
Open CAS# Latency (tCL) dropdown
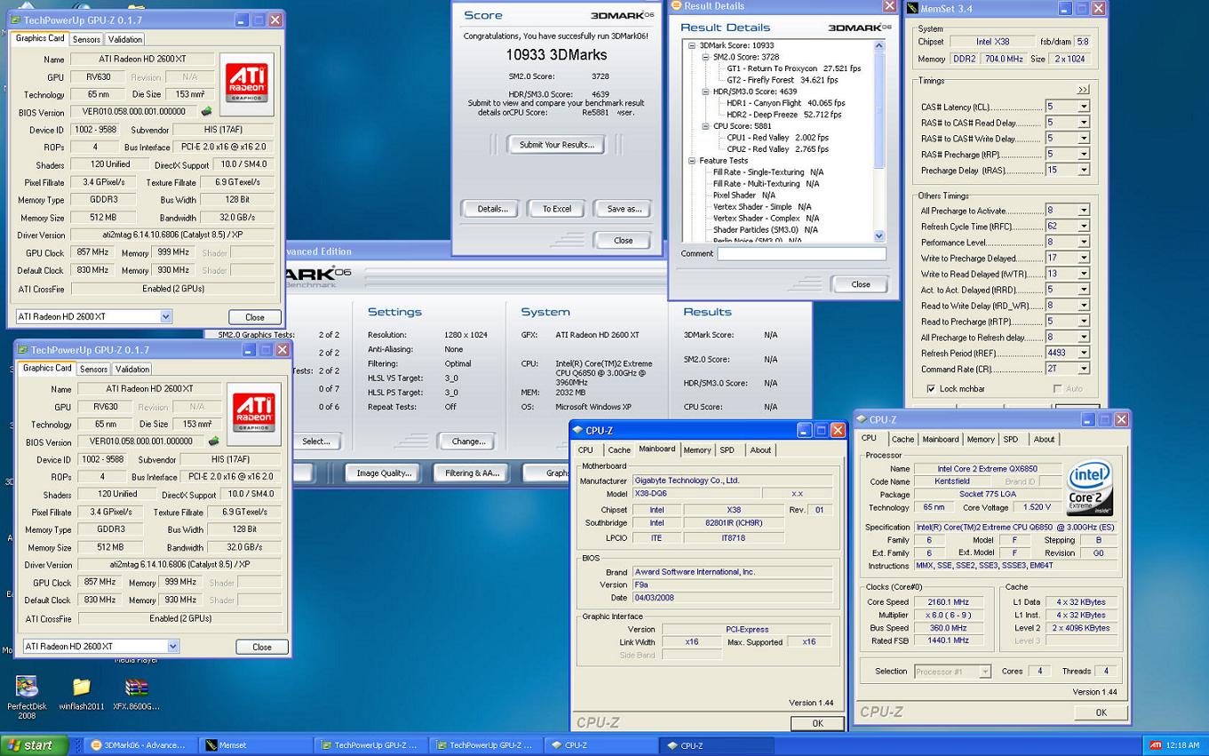tap(1084, 107)
